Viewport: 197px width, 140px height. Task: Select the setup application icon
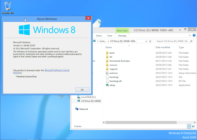pos(107,85)
